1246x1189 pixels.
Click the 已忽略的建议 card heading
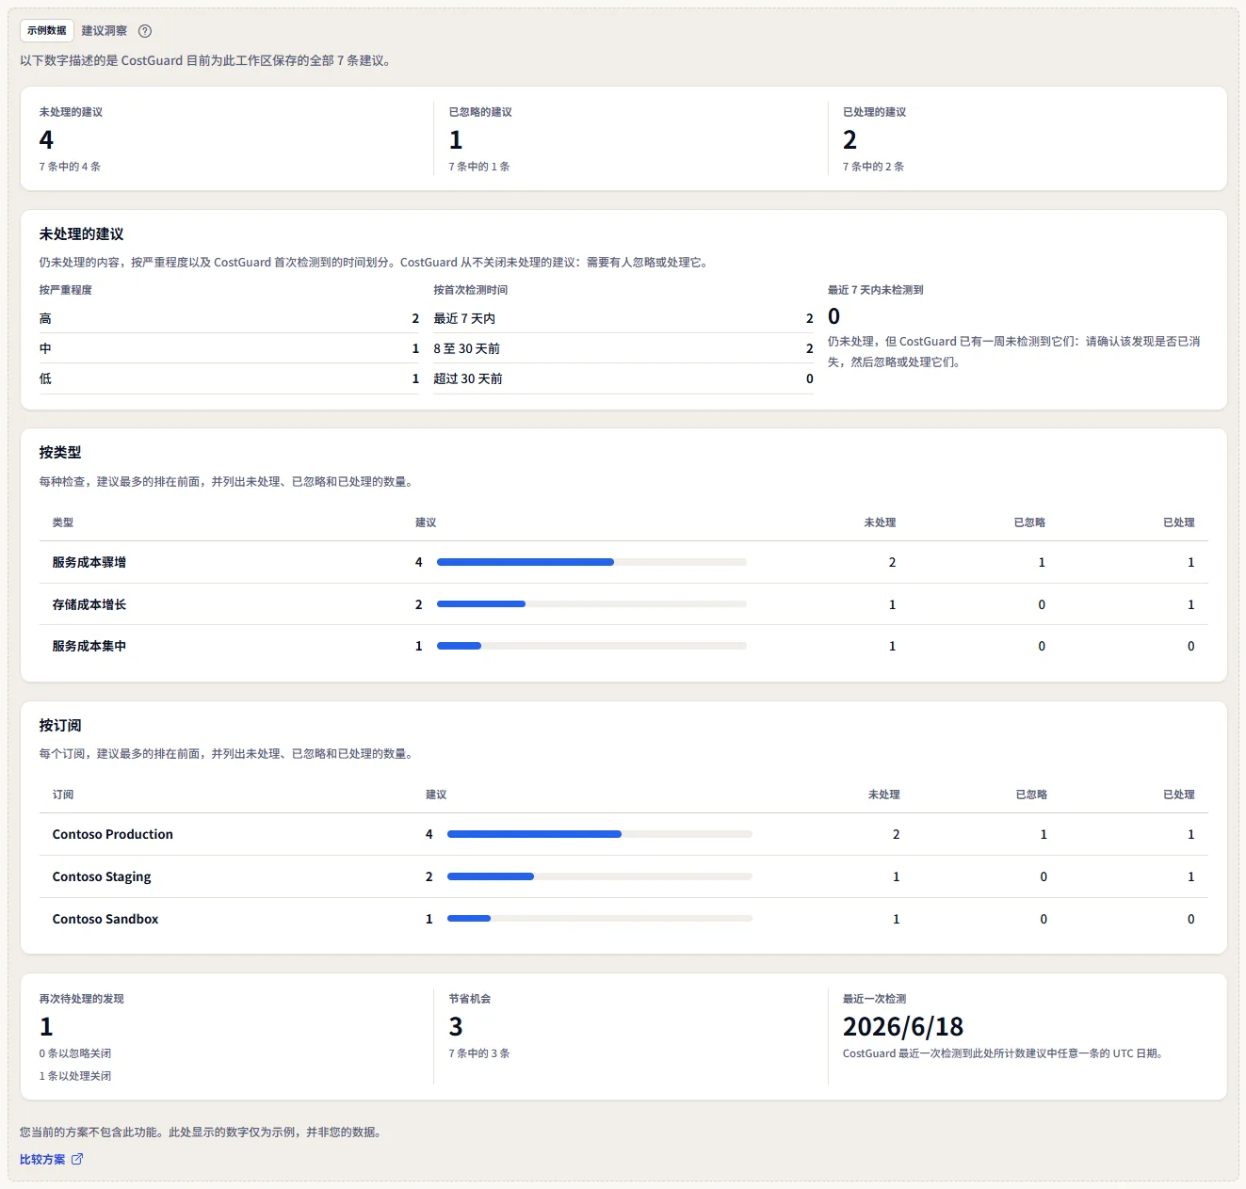480,112
